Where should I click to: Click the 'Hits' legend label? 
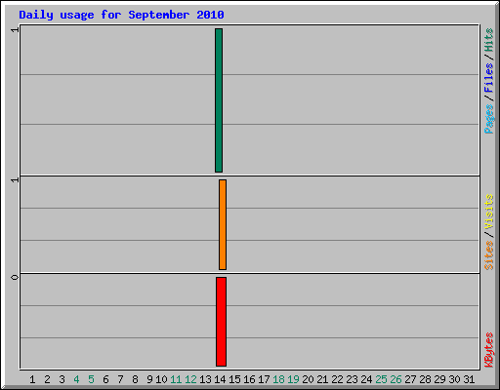[x=488, y=40]
